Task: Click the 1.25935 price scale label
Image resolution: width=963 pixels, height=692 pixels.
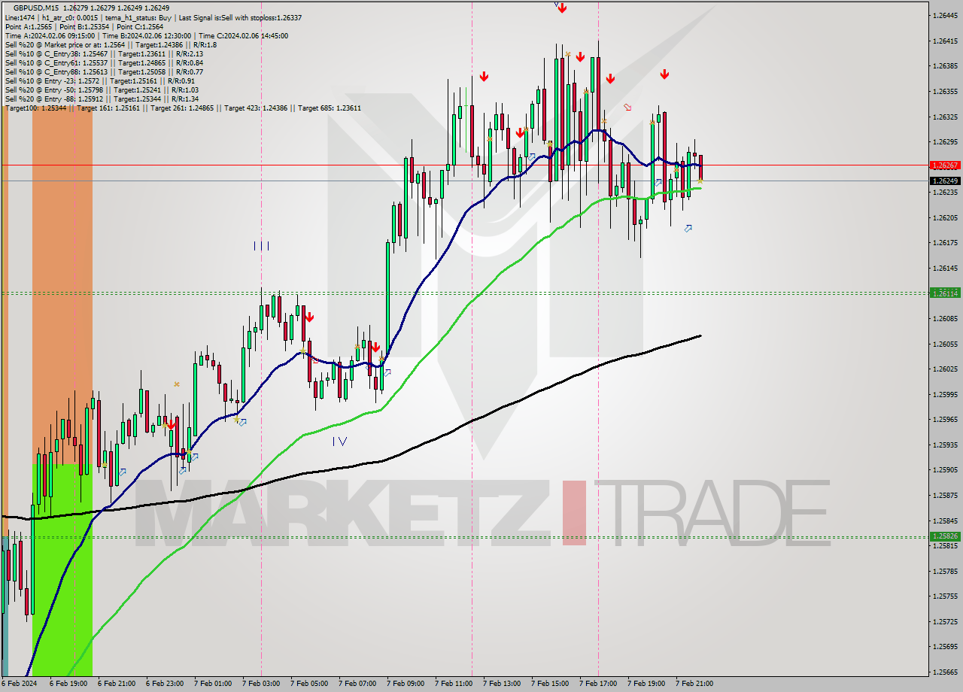Action: pos(945,445)
